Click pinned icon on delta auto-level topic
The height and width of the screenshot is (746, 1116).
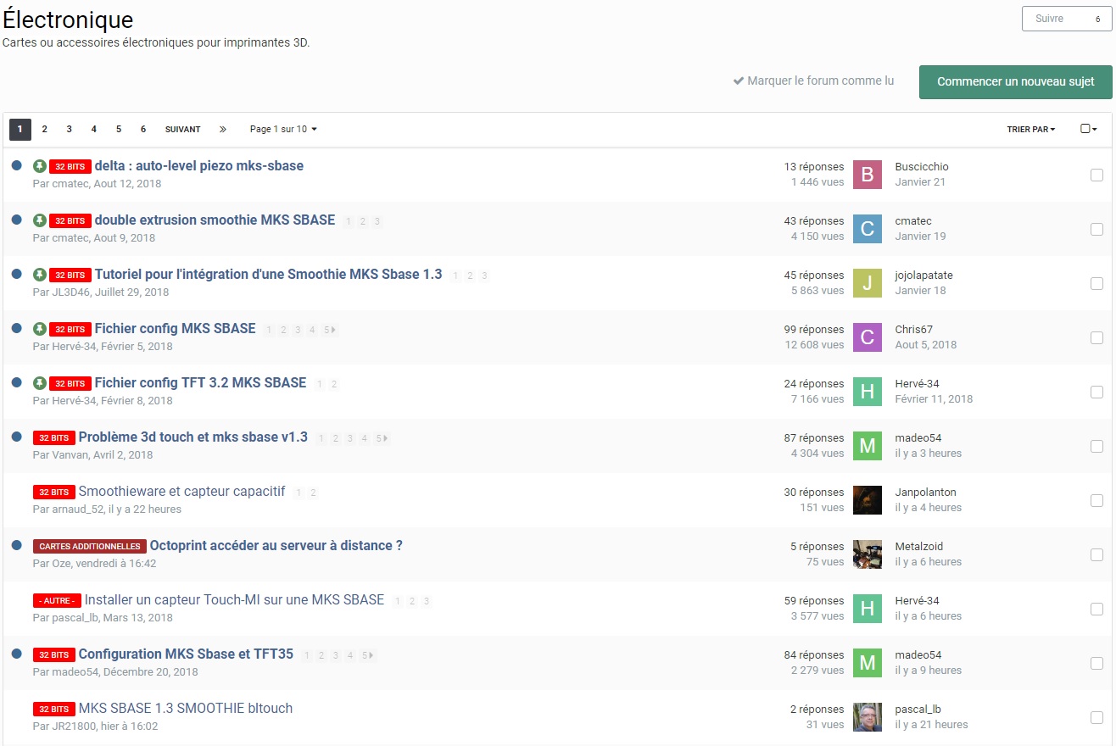39,166
